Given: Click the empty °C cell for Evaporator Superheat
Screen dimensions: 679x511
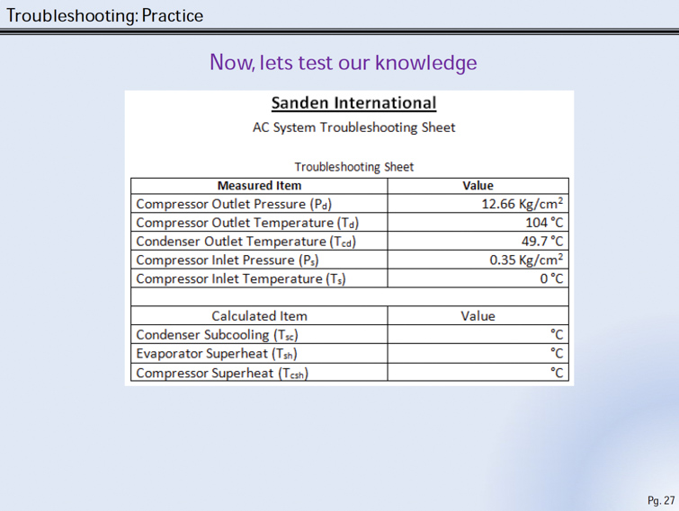Looking at the screenshot, I should pos(478,354).
